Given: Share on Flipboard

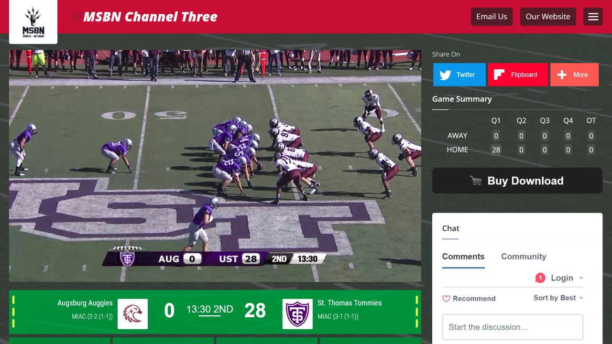Looking at the screenshot, I should point(518,75).
